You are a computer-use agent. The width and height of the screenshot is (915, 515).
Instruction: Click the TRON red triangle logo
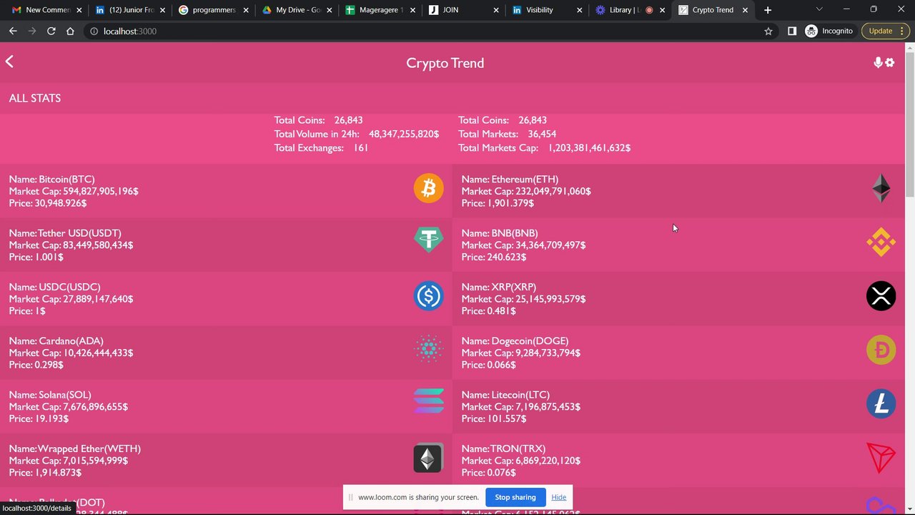[881, 458]
